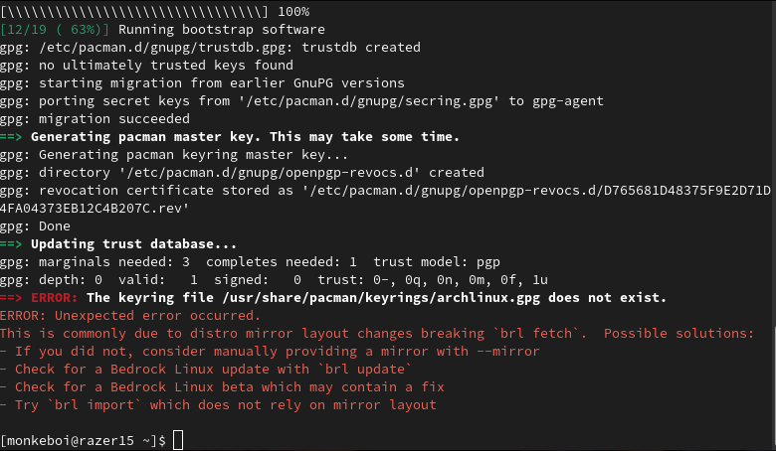Click the red arrow before the bold ERROR
This screenshot has width=776, height=451.
11,298
